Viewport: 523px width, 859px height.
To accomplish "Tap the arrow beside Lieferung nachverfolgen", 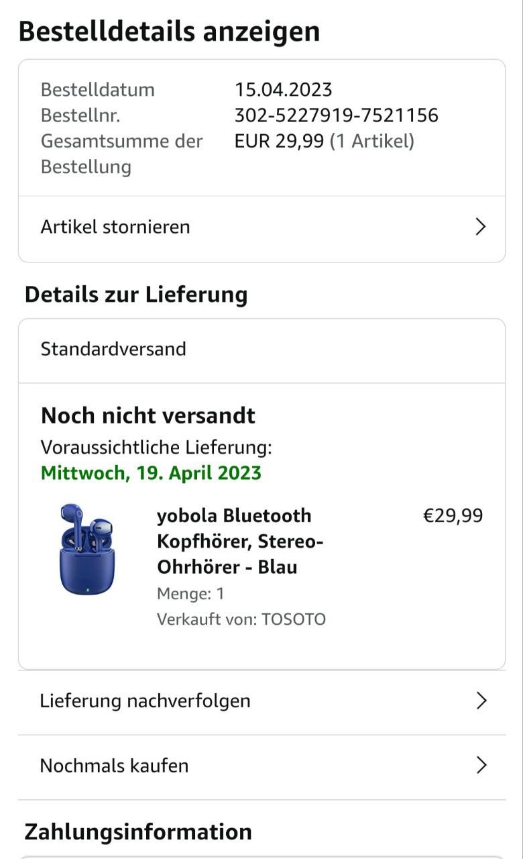I will point(481,701).
